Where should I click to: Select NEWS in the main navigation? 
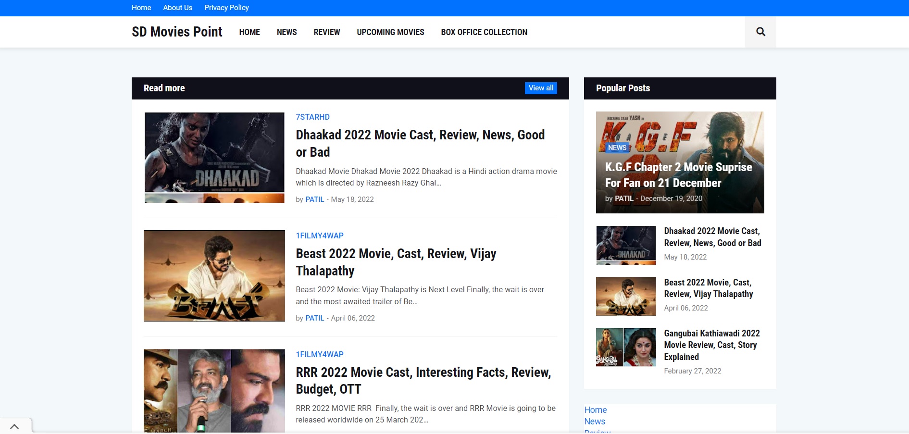(x=287, y=32)
